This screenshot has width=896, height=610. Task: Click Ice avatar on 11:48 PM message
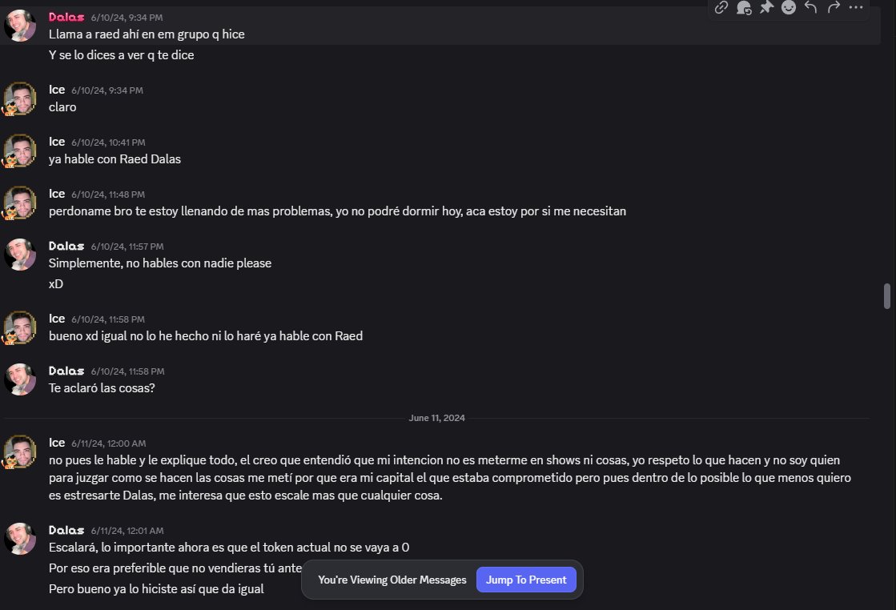20,203
